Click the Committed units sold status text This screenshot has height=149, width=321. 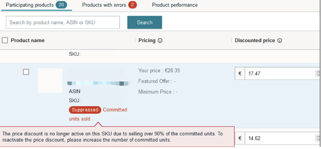[x=115, y=110]
